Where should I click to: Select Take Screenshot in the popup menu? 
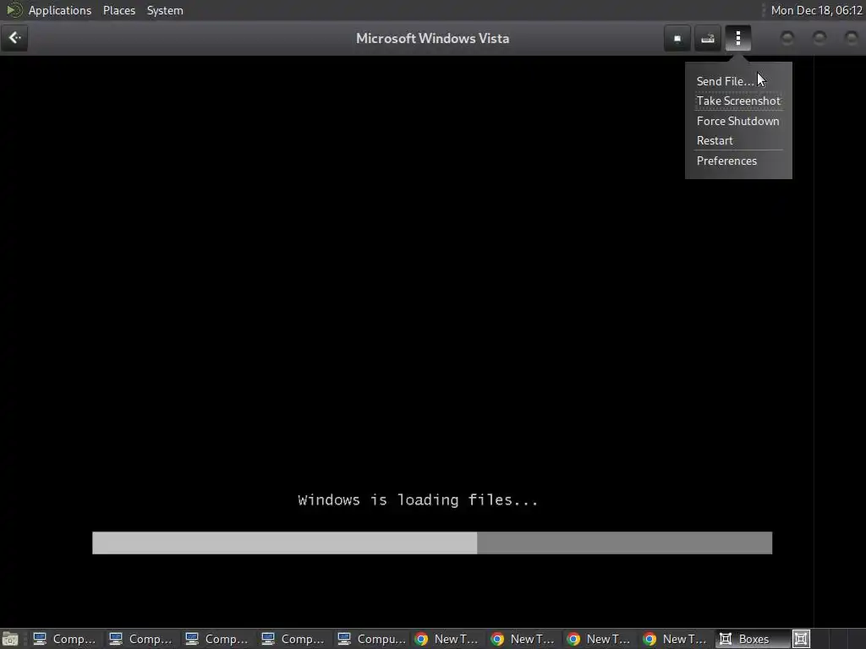(738, 101)
